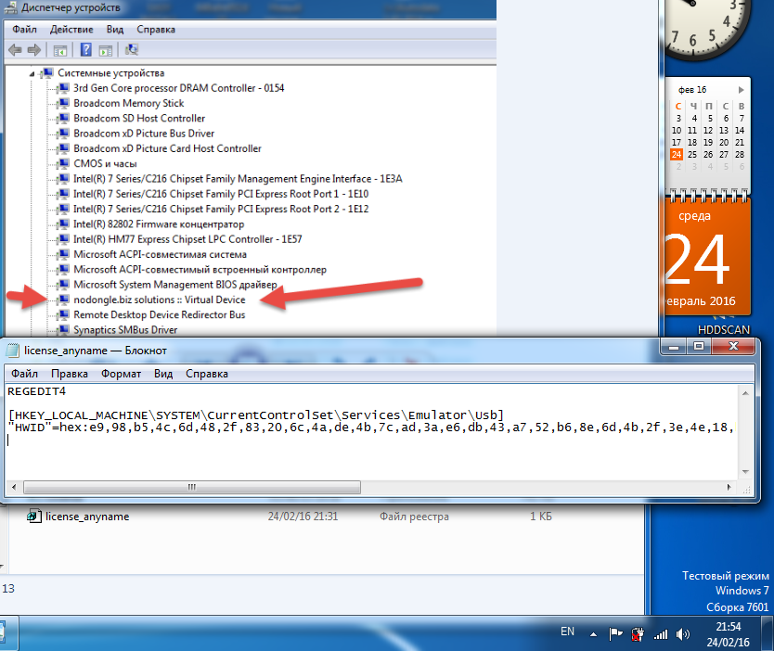
Task: Select Microsoft System Management BIOS драйвер
Action: (x=175, y=285)
